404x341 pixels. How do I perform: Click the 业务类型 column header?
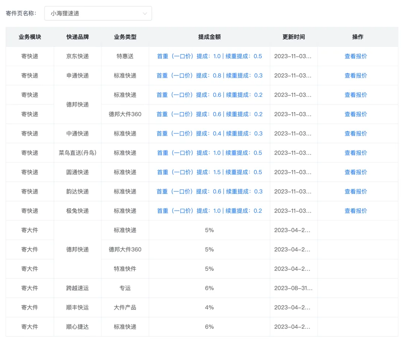coord(125,37)
